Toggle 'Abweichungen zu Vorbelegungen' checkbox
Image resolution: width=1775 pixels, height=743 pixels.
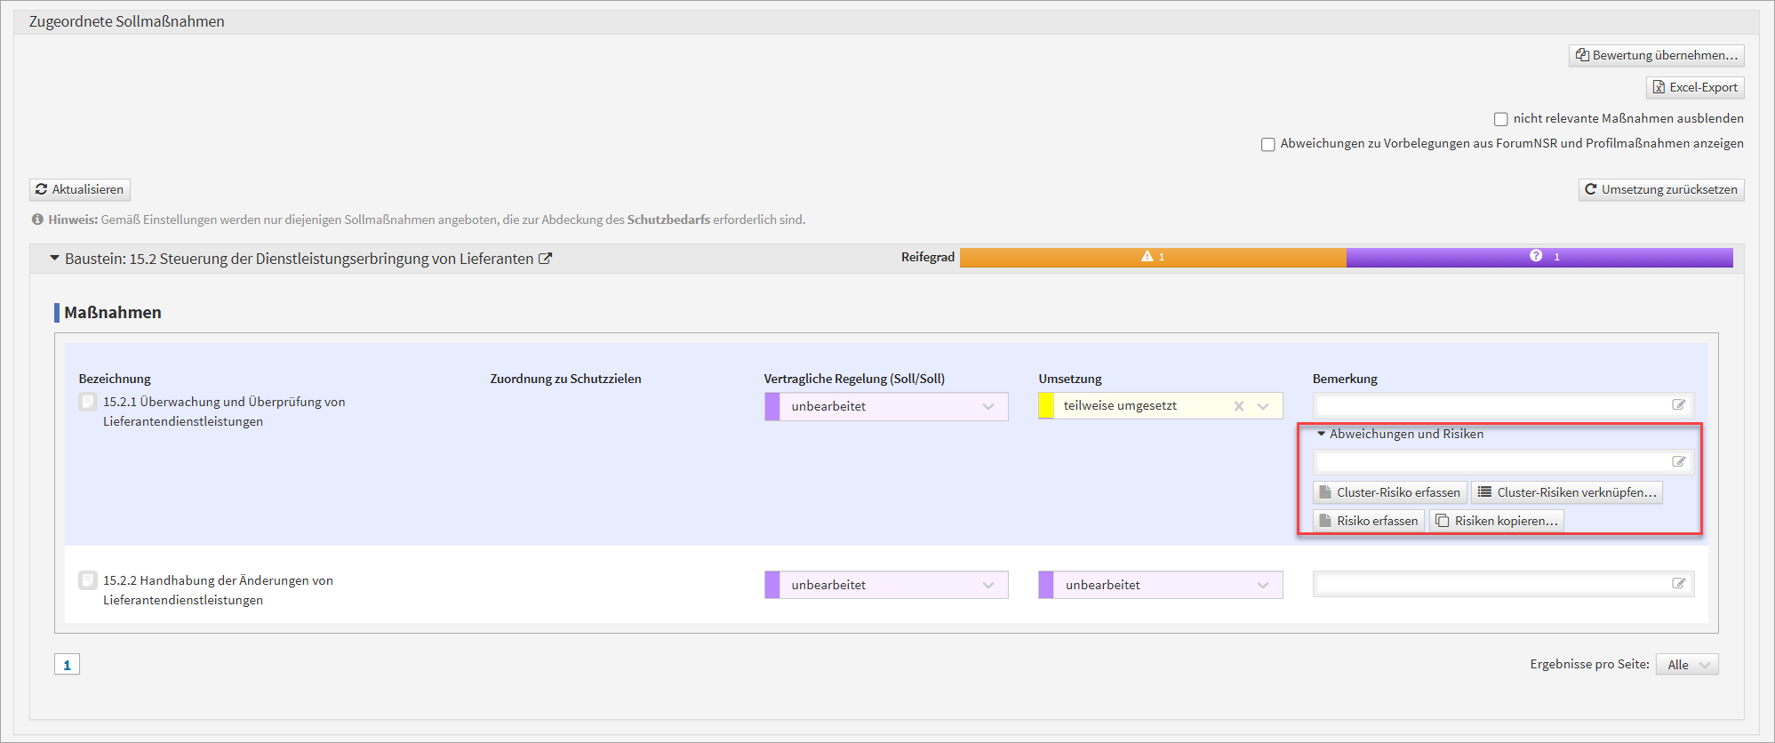click(x=1267, y=144)
